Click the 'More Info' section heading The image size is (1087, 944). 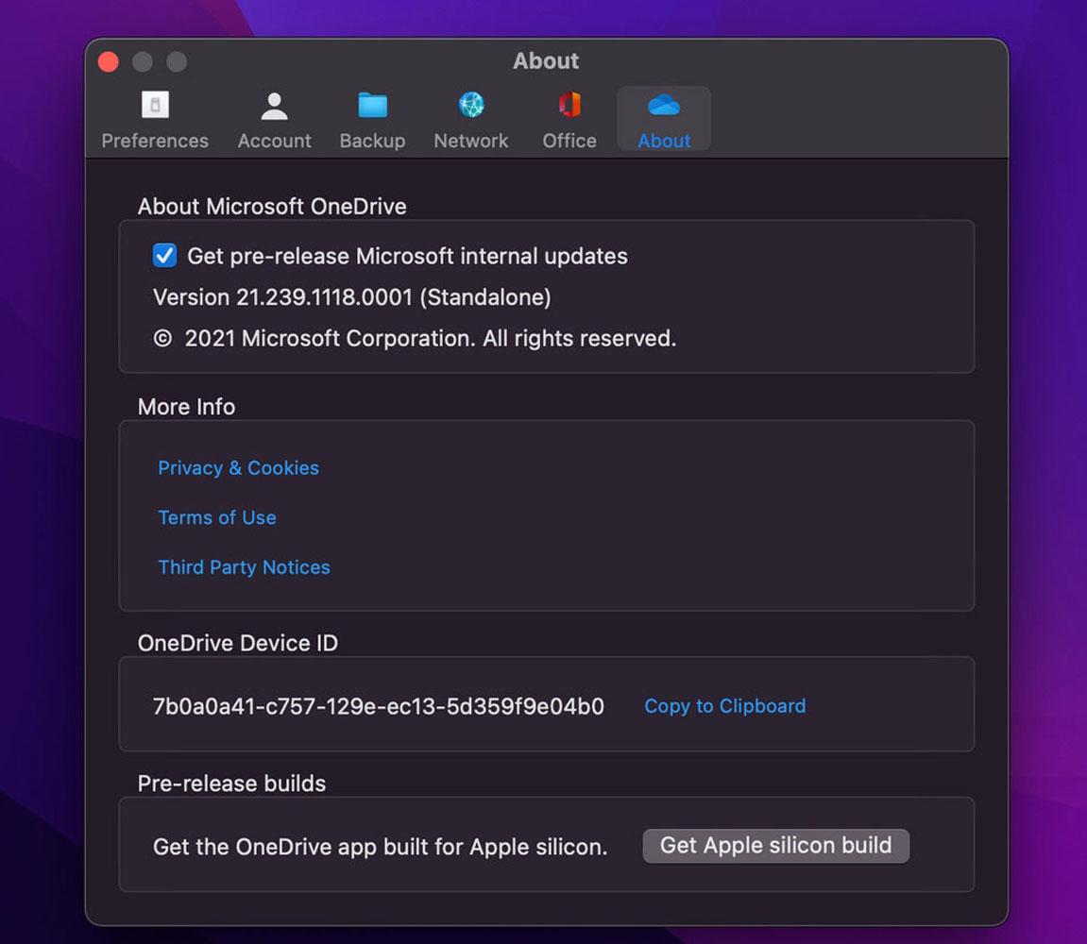[x=186, y=407]
